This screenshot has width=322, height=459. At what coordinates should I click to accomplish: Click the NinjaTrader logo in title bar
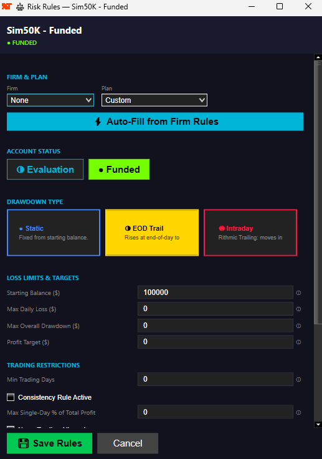6,6
